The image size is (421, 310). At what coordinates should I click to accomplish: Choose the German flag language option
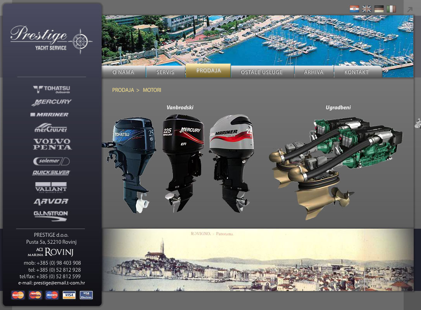379,9
